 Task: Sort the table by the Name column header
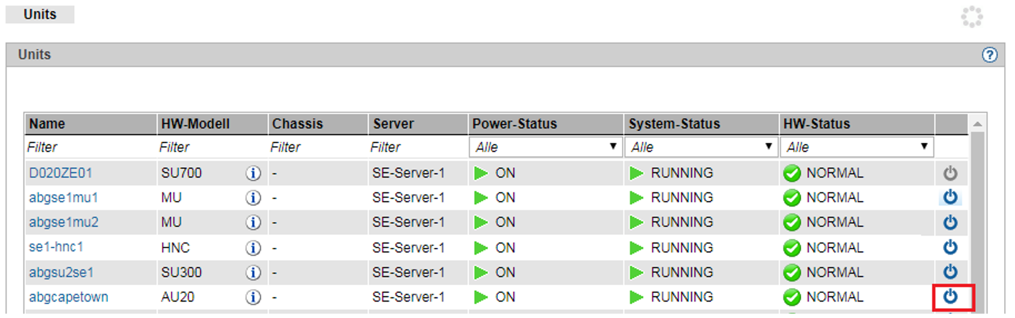click(47, 124)
